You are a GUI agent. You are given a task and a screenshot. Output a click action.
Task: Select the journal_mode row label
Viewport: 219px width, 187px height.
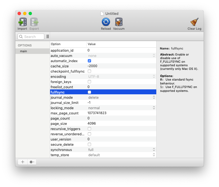62,97
